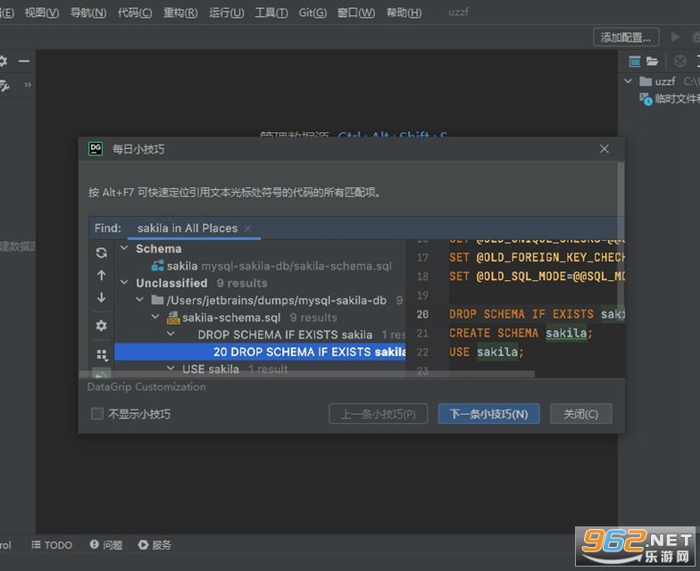Viewport: 700px width, 571px height.
Task: Open the 代码(C) menu
Action: (134, 12)
